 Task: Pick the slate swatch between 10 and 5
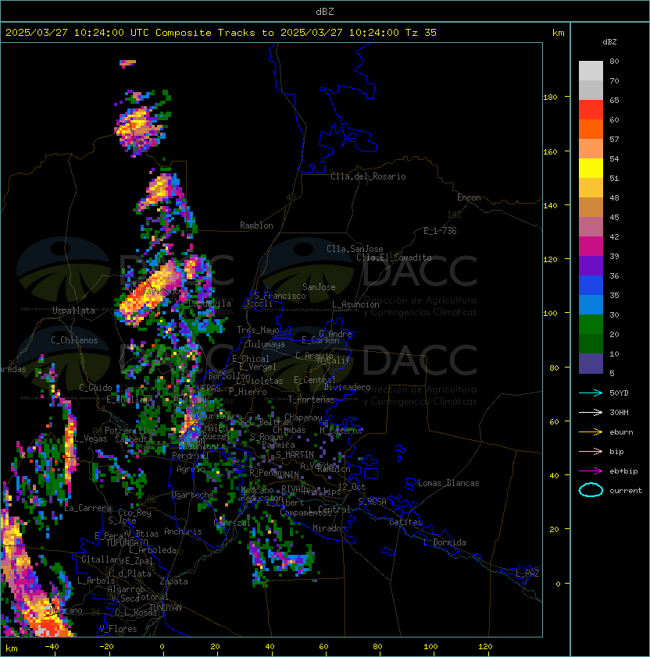coord(591,364)
